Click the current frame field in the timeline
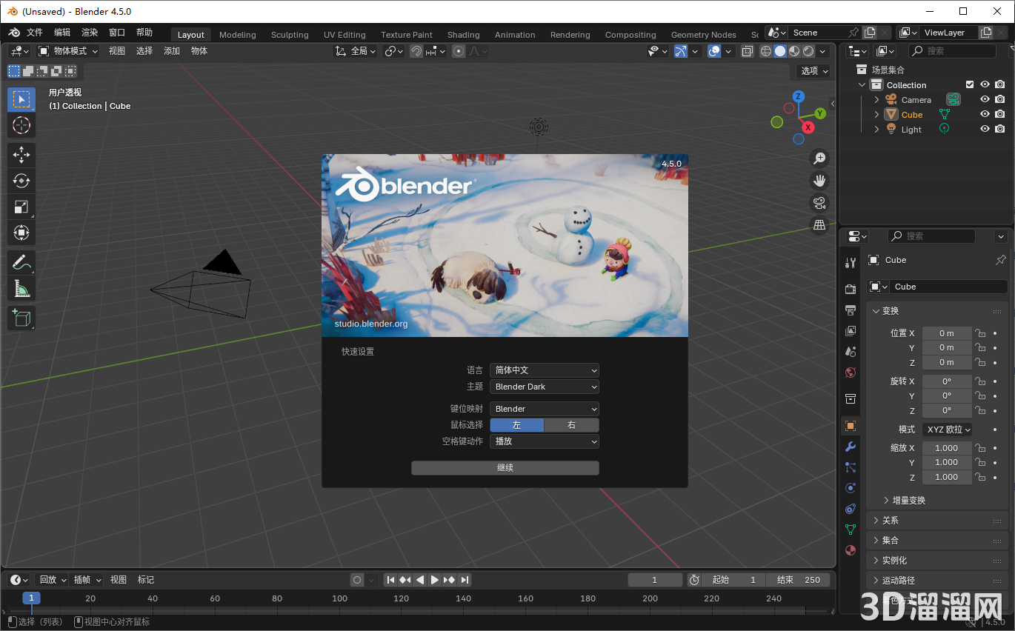The height and width of the screenshot is (631, 1015). click(655, 580)
